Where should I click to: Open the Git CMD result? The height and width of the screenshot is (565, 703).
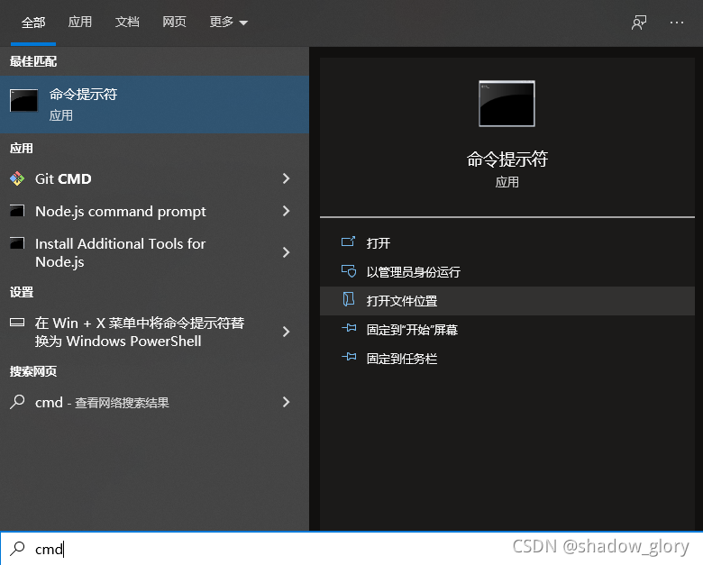click(154, 179)
